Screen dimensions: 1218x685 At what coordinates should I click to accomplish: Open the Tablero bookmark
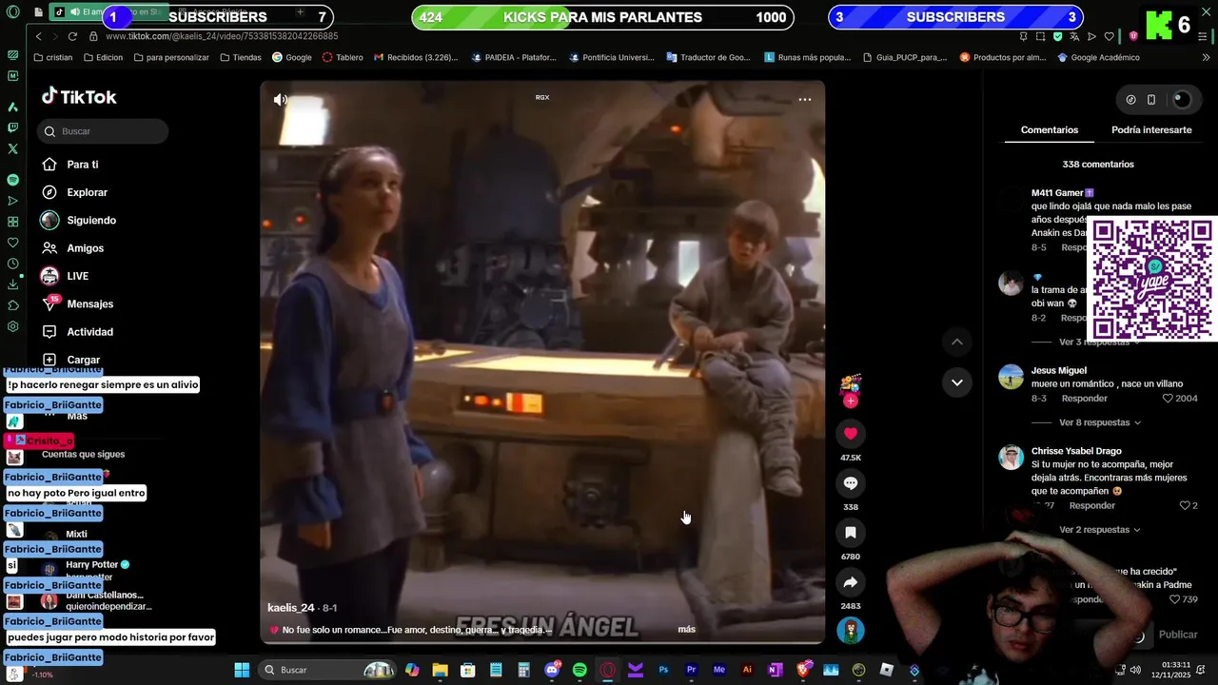(x=343, y=57)
